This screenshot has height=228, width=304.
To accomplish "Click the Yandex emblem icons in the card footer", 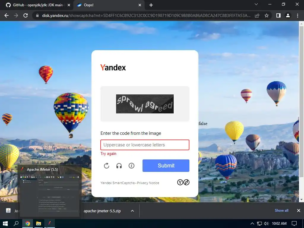I will pos(183,182).
